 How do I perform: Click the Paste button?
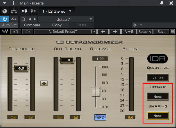coord(81,25)
